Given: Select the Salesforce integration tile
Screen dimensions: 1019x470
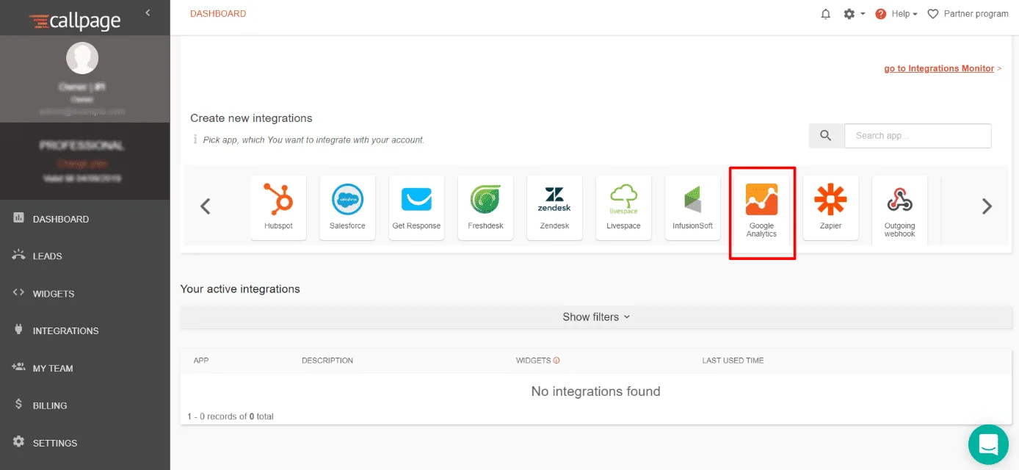Looking at the screenshot, I should click(347, 207).
